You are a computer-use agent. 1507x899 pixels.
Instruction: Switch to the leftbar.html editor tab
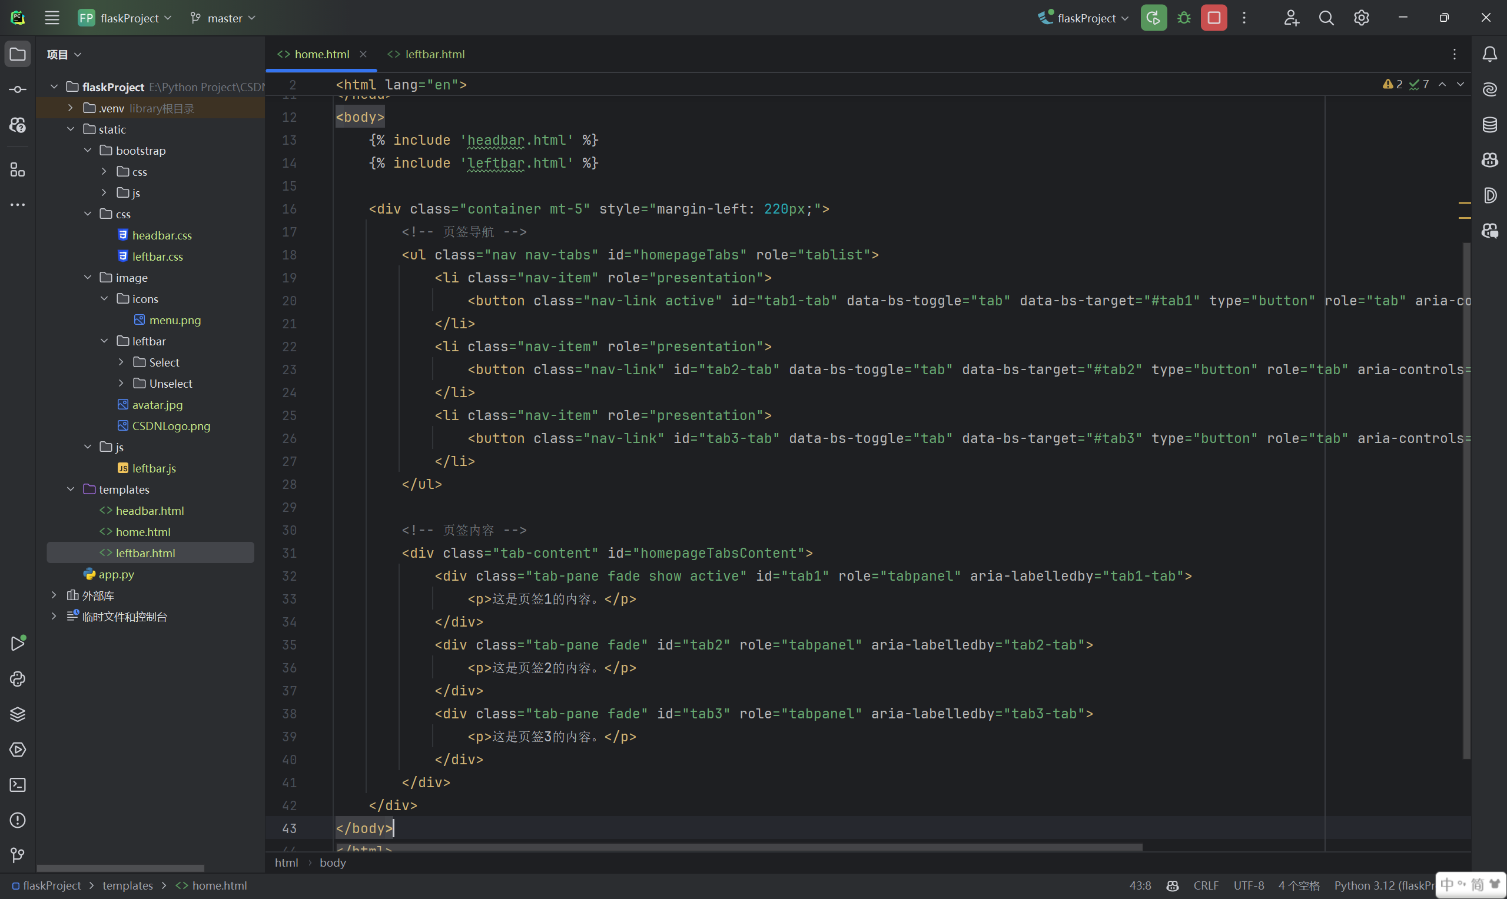(426, 55)
